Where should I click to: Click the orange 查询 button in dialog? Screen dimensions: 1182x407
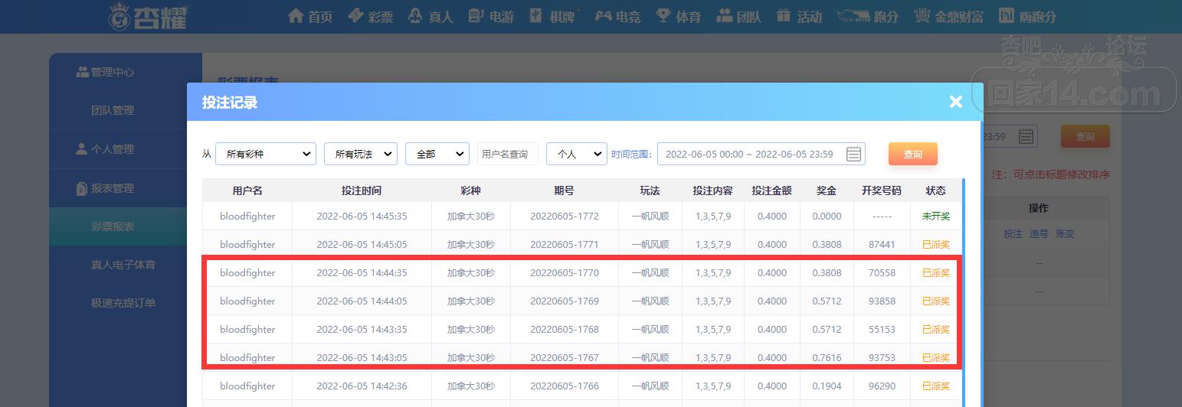[x=913, y=154]
